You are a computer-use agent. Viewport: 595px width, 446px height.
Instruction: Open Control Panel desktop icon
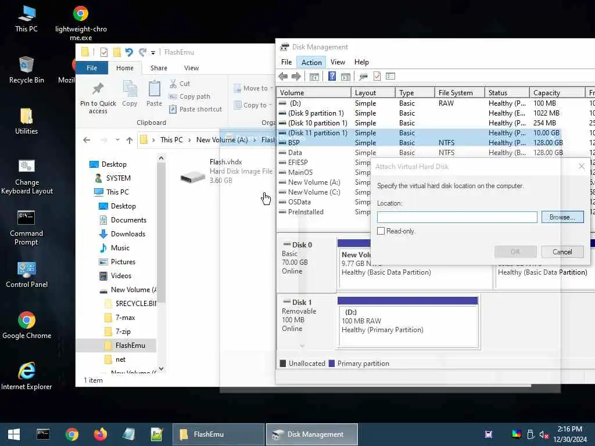coord(27,275)
